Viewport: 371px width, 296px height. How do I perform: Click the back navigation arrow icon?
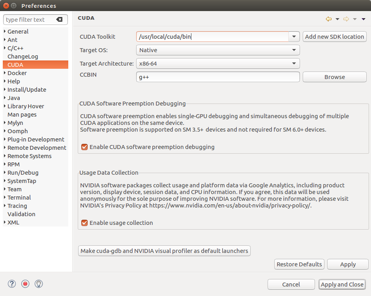(328, 19)
